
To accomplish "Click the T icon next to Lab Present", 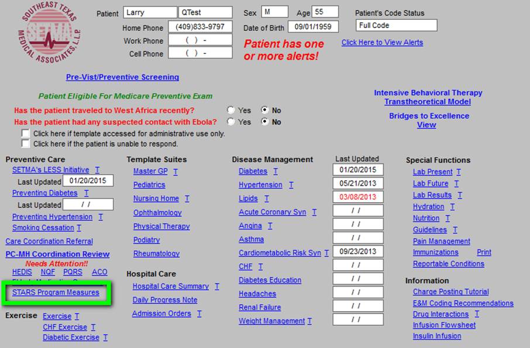I will 459,172.
